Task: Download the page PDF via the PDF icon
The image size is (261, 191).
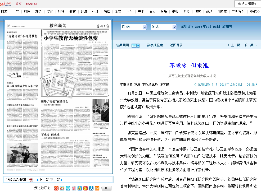Action: click(31, 180)
